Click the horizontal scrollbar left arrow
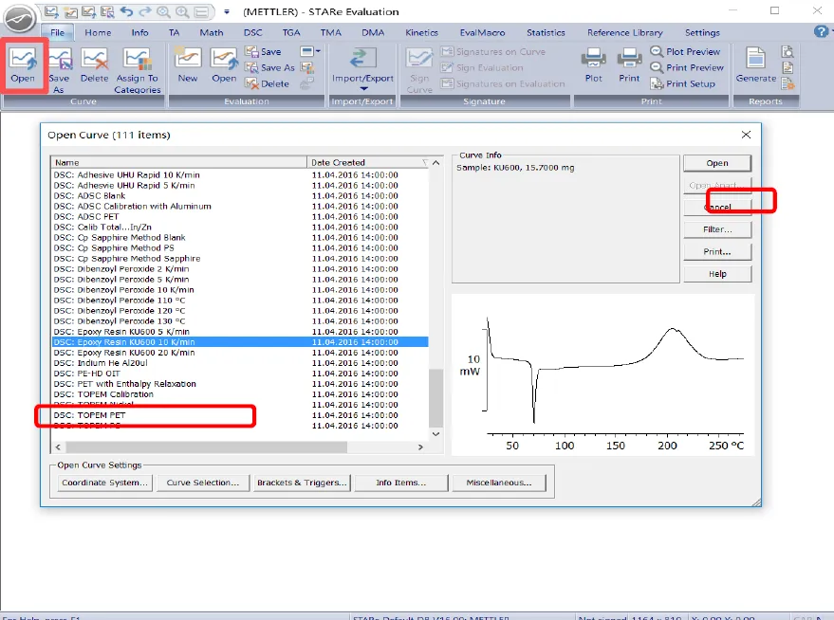 coord(58,447)
